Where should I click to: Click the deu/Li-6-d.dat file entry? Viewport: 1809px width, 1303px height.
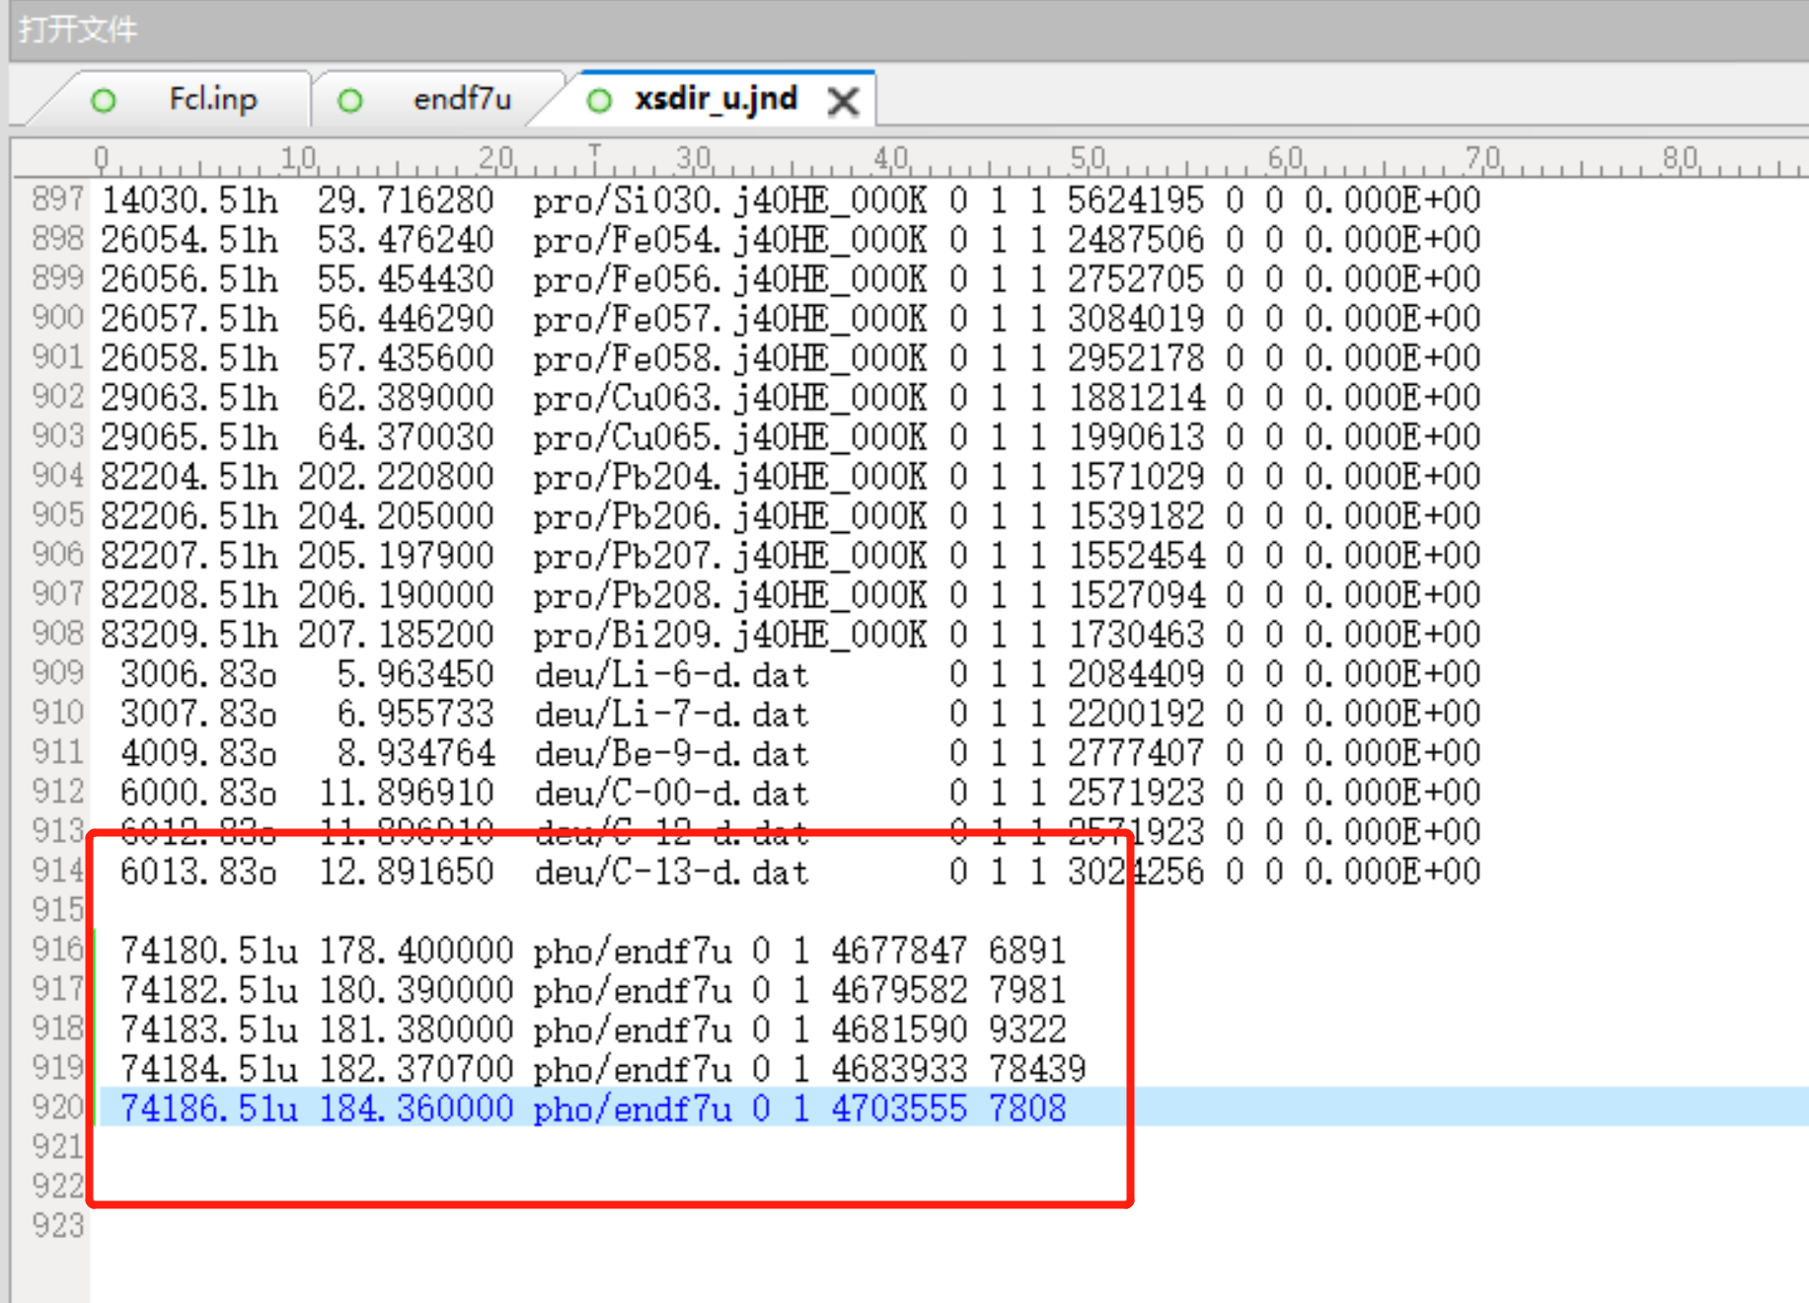click(671, 675)
